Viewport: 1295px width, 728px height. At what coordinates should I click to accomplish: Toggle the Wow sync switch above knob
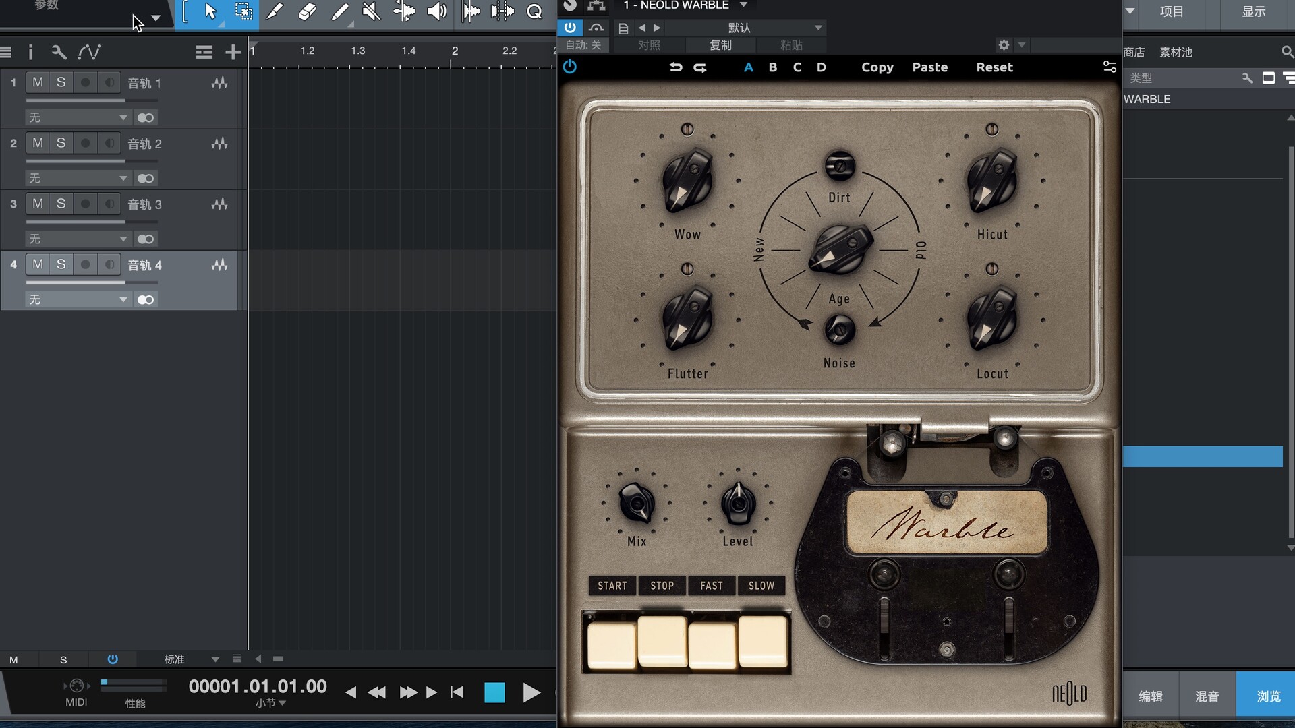687,129
